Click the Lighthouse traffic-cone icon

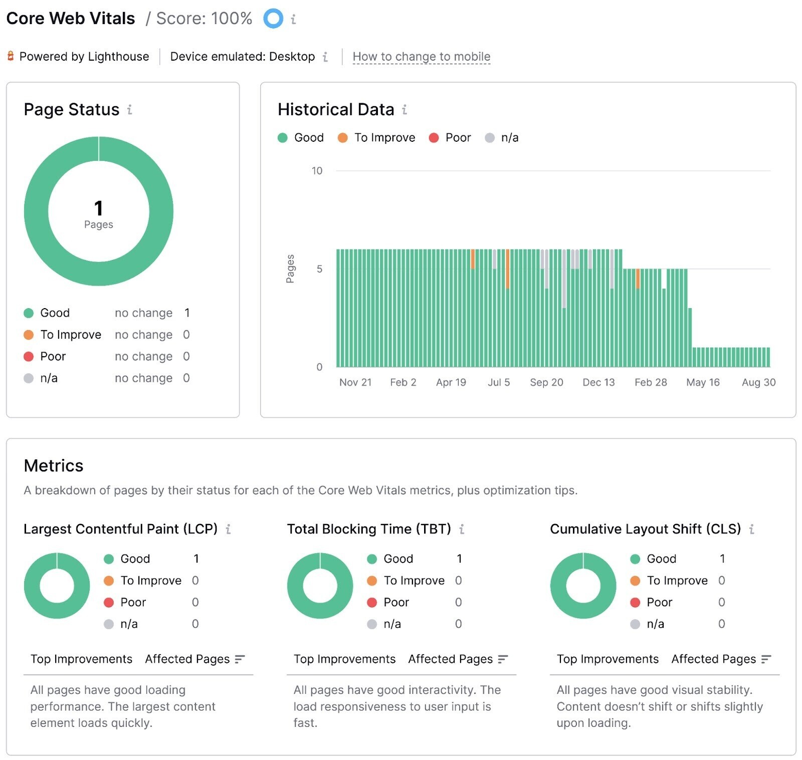tap(11, 56)
